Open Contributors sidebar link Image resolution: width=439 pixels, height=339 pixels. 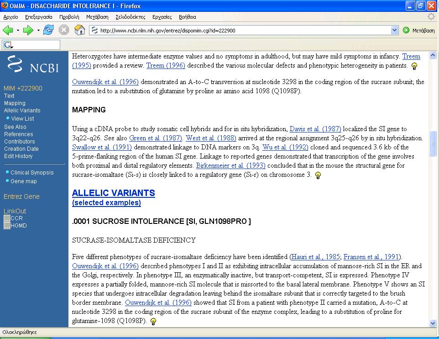tap(19, 141)
